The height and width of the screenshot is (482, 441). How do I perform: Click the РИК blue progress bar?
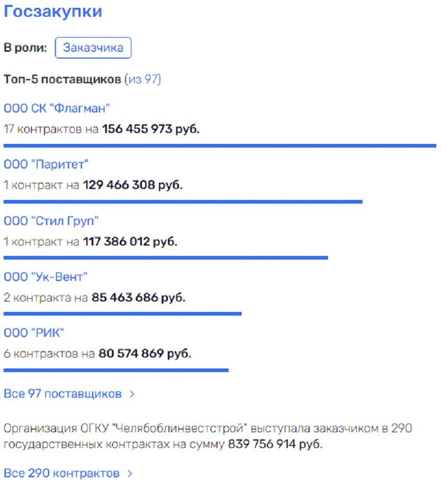point(116,370)
